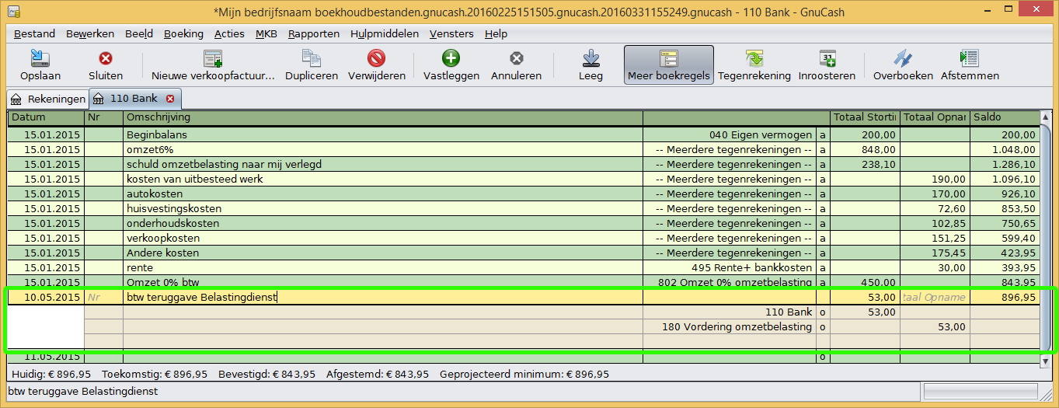Open the Boeking menu
The image size is (1059, 408).
(183, 33)
